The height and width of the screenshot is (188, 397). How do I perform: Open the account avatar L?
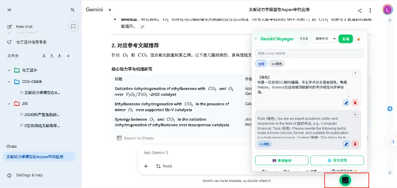pos(387,10)
